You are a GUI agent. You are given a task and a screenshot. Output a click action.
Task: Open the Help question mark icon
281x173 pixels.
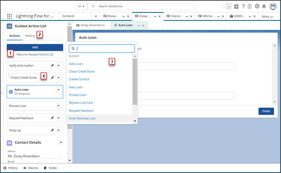(243, 7)
